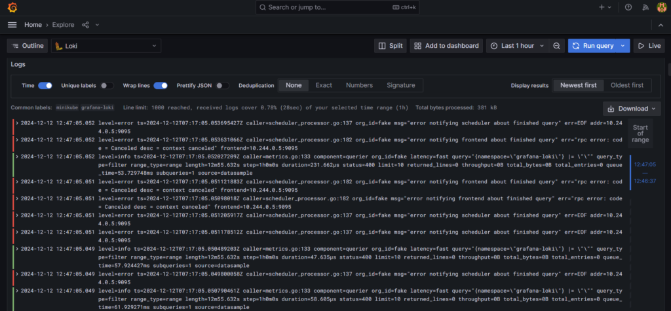Open the Outline panel
This screenshot has height=311, width=671.
click(x=28, y=46)
